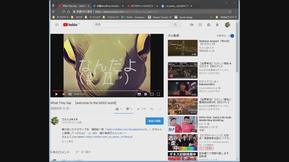Open the messages chat bubble icon
Viewport: 289px width, 162px height.
209,25
